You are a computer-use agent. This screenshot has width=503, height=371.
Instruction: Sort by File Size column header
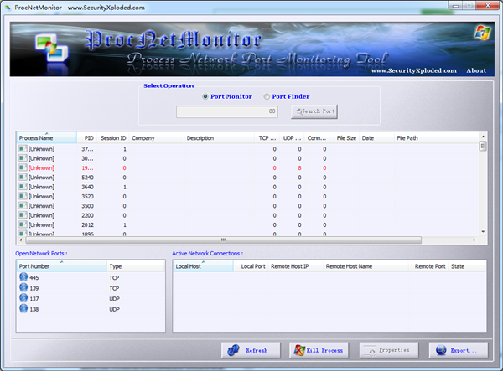click(x=345, y=137)
